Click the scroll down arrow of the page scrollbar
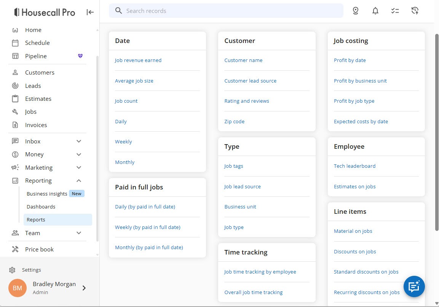439x307 pixels. pos(436,303)
